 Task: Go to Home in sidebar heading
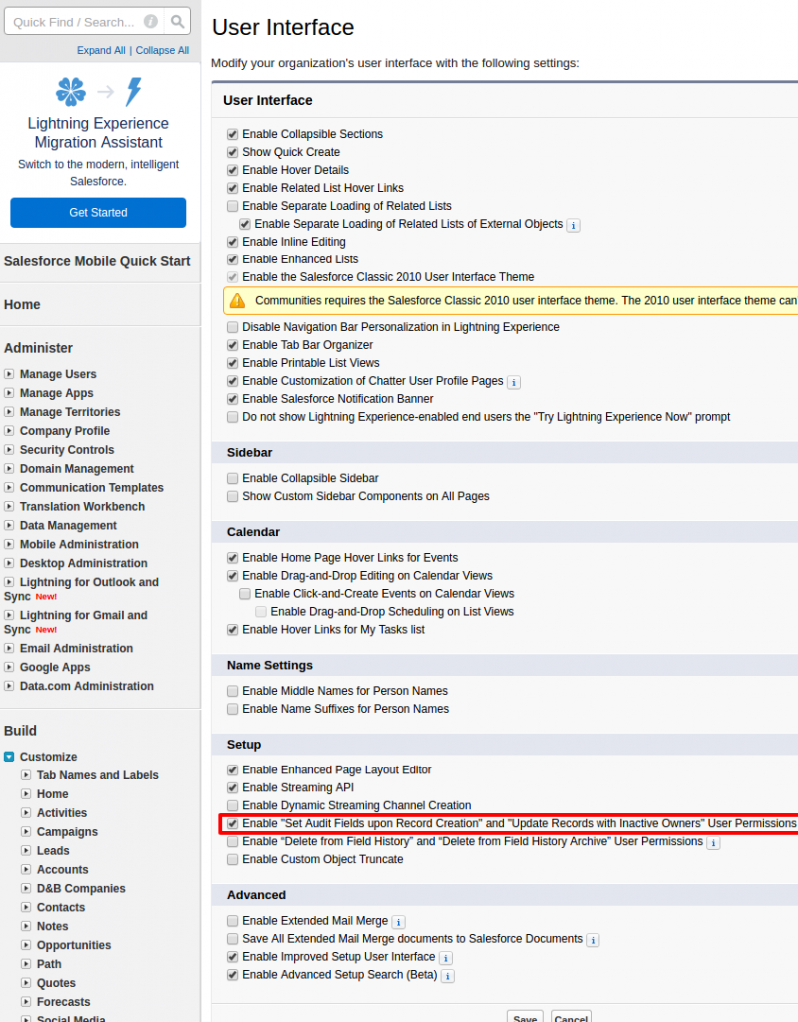point(22,305)
